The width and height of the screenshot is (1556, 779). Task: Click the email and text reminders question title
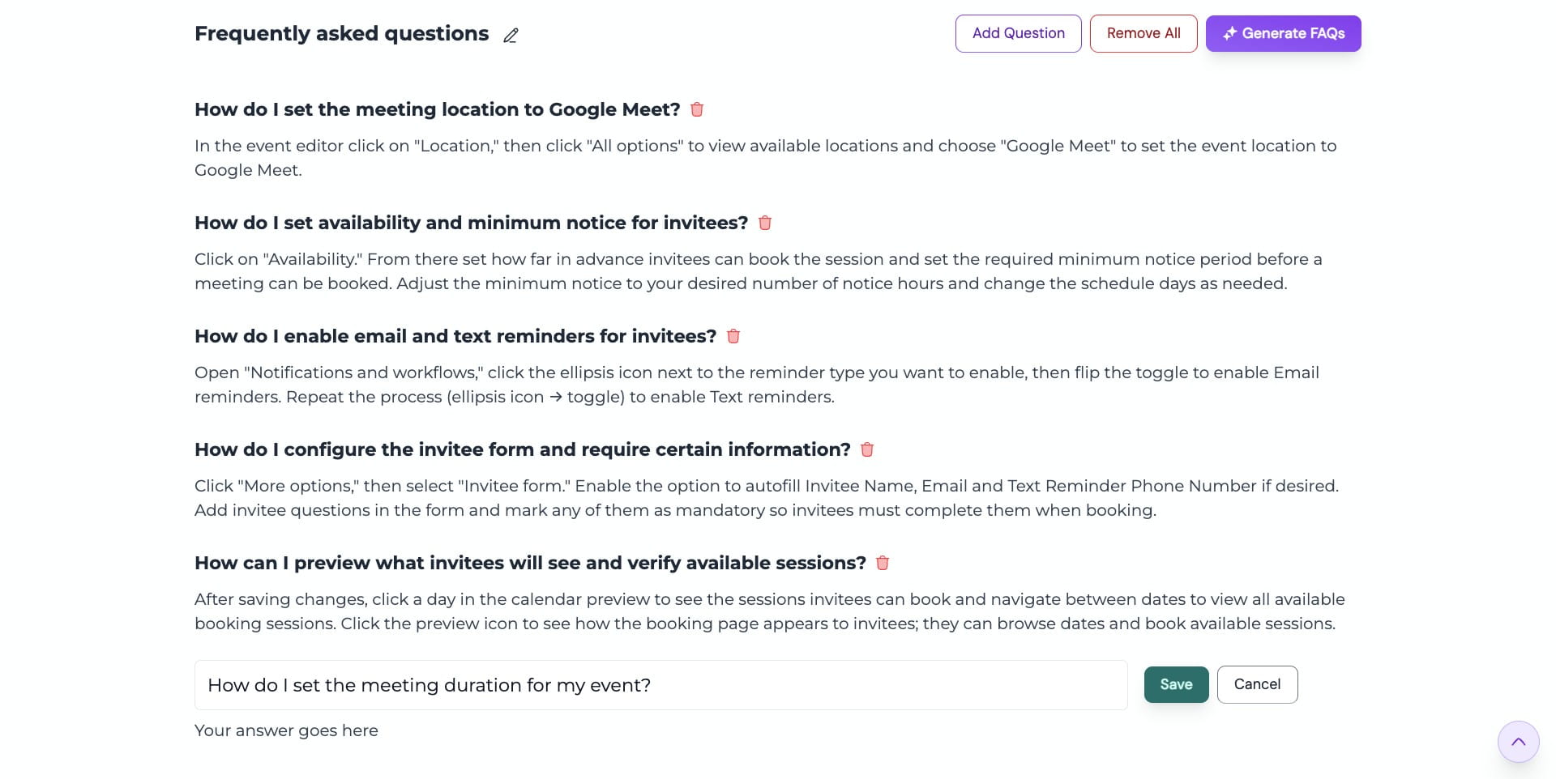[455, 336]
